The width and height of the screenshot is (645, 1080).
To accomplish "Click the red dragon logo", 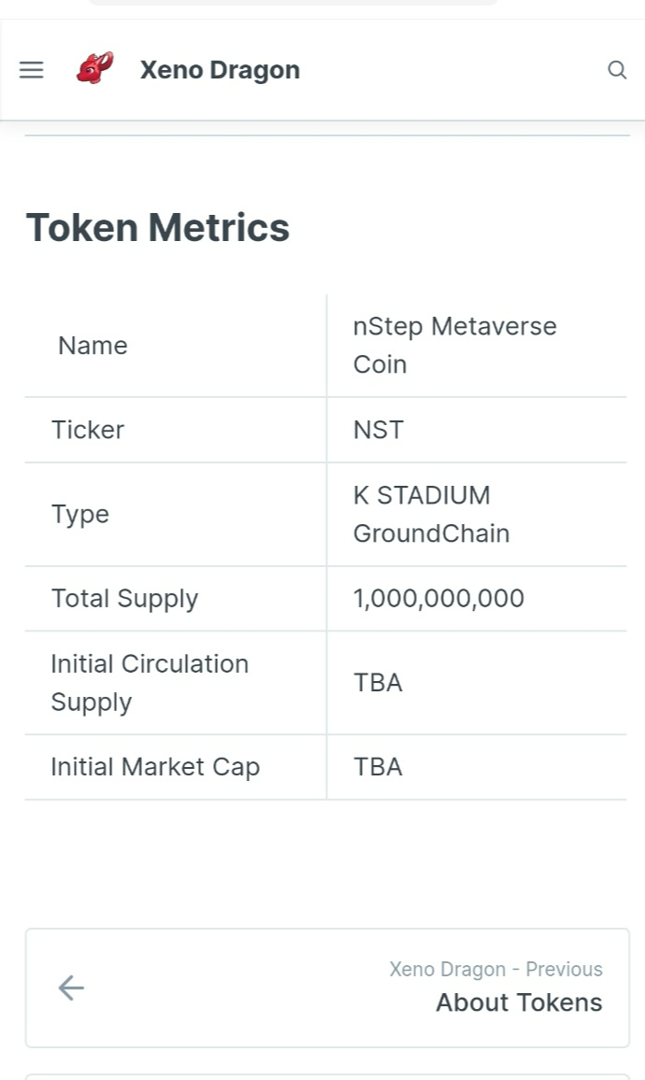I will (x=95, y=68).
